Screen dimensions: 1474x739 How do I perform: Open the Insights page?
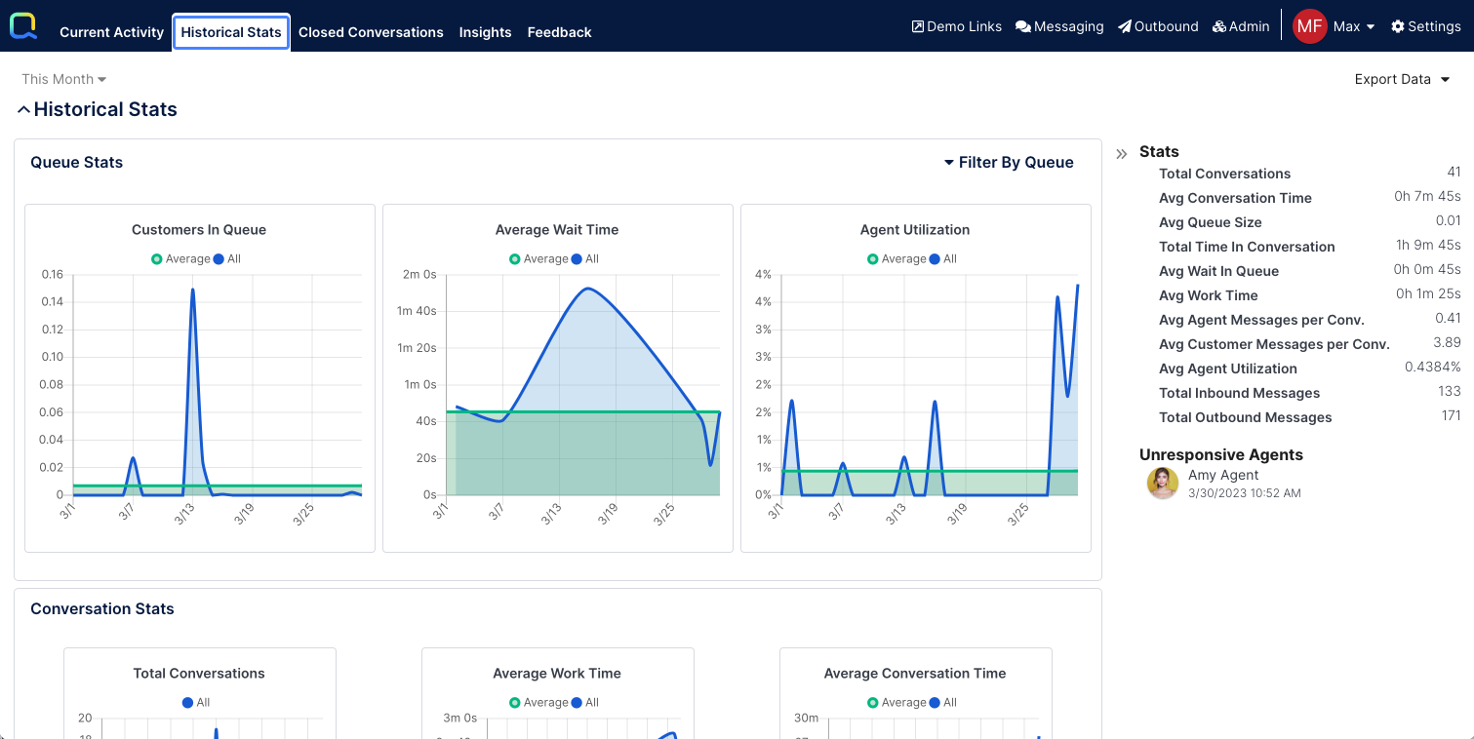point(485,32)
